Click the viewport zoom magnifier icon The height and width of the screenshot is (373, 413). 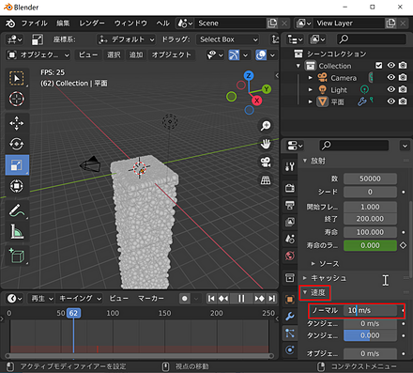tap(266, 126)
